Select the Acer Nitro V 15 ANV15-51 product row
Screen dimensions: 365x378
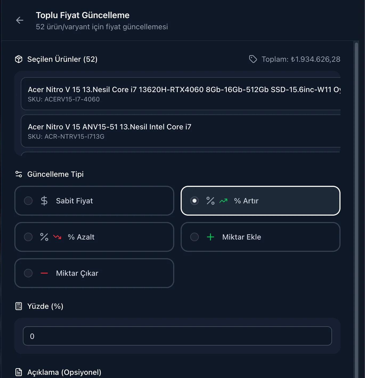(x=181, y=131)
